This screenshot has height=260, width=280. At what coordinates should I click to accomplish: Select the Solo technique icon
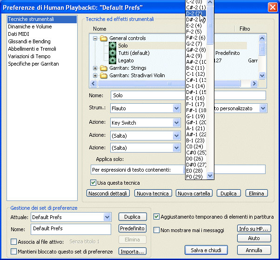click(112, 46)
